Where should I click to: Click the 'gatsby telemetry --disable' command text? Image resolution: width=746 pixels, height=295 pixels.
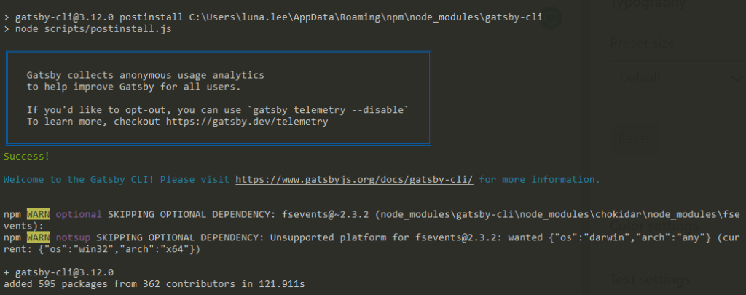pos(327,110)
